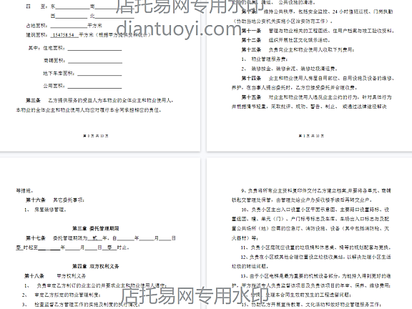Click the 第十一条 clause heading

coord(251,31)
